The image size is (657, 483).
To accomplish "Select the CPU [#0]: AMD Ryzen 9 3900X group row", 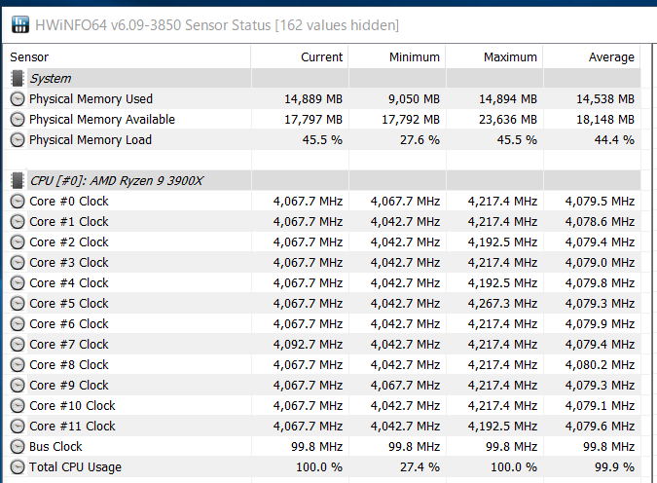I will click(x=322, y=181).
